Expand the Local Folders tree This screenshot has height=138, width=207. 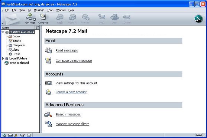click(x=3, y=58)
